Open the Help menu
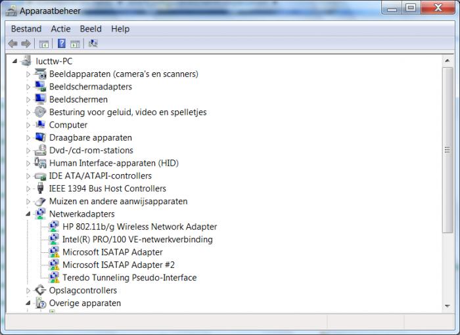 [x=120, y=29]
